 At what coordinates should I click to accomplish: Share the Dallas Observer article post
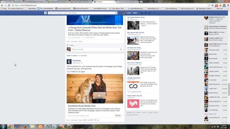(80, 42)
